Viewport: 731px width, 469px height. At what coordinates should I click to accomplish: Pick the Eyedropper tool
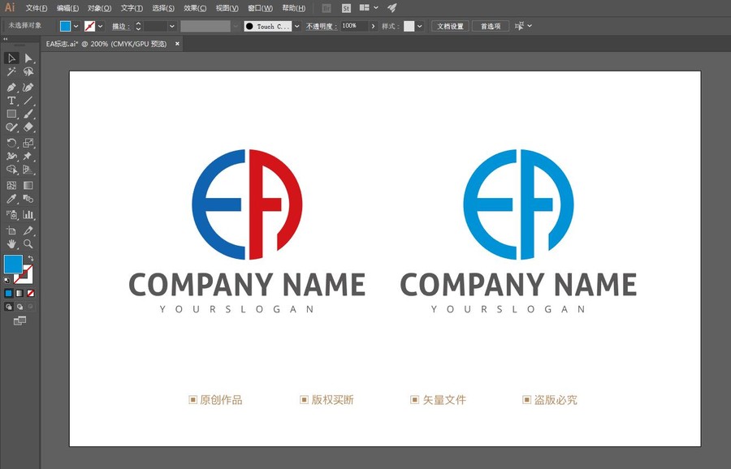tap(11, 199)
